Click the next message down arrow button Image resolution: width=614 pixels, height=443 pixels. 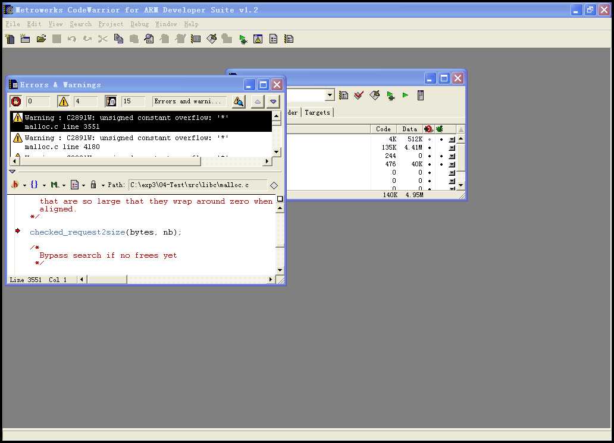point(273,102)
